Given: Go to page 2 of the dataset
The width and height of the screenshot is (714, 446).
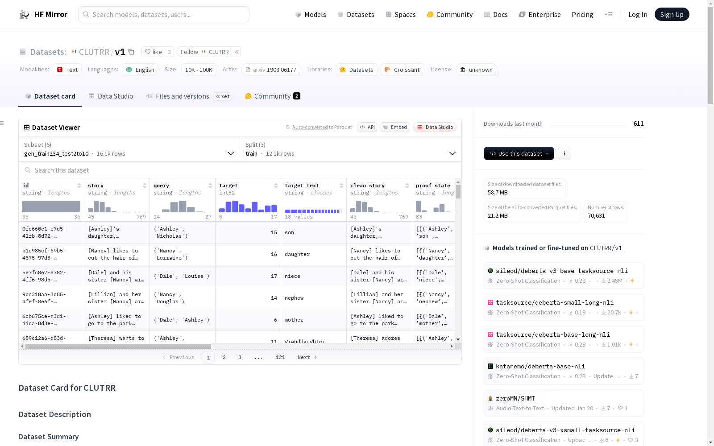Looking at the screenshot, I should 224,357.
